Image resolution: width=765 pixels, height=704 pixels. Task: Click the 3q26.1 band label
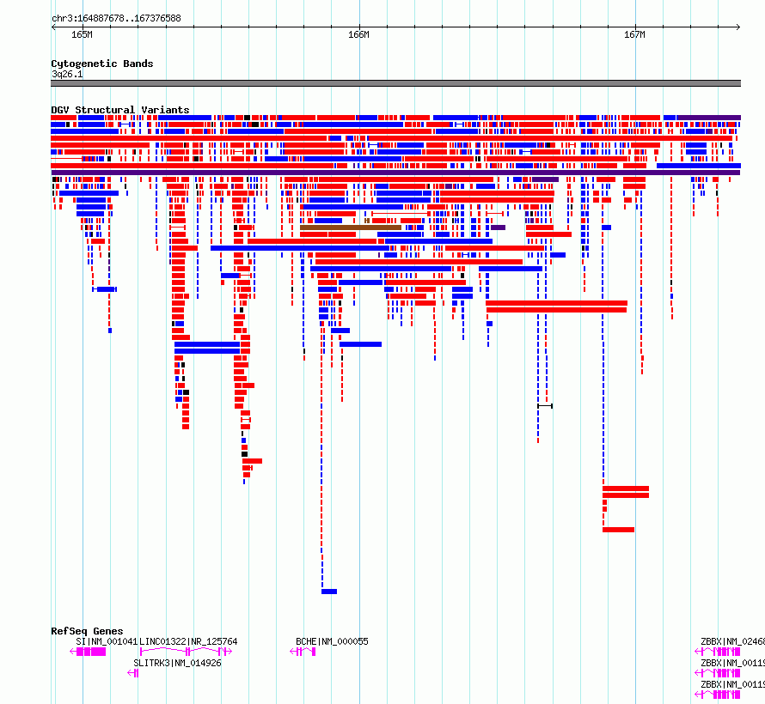(x=67, y=74)
